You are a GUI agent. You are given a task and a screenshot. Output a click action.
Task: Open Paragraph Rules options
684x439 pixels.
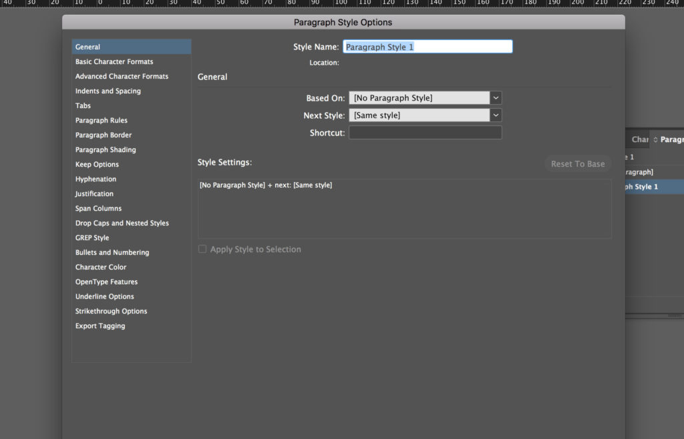click(101, 120)
